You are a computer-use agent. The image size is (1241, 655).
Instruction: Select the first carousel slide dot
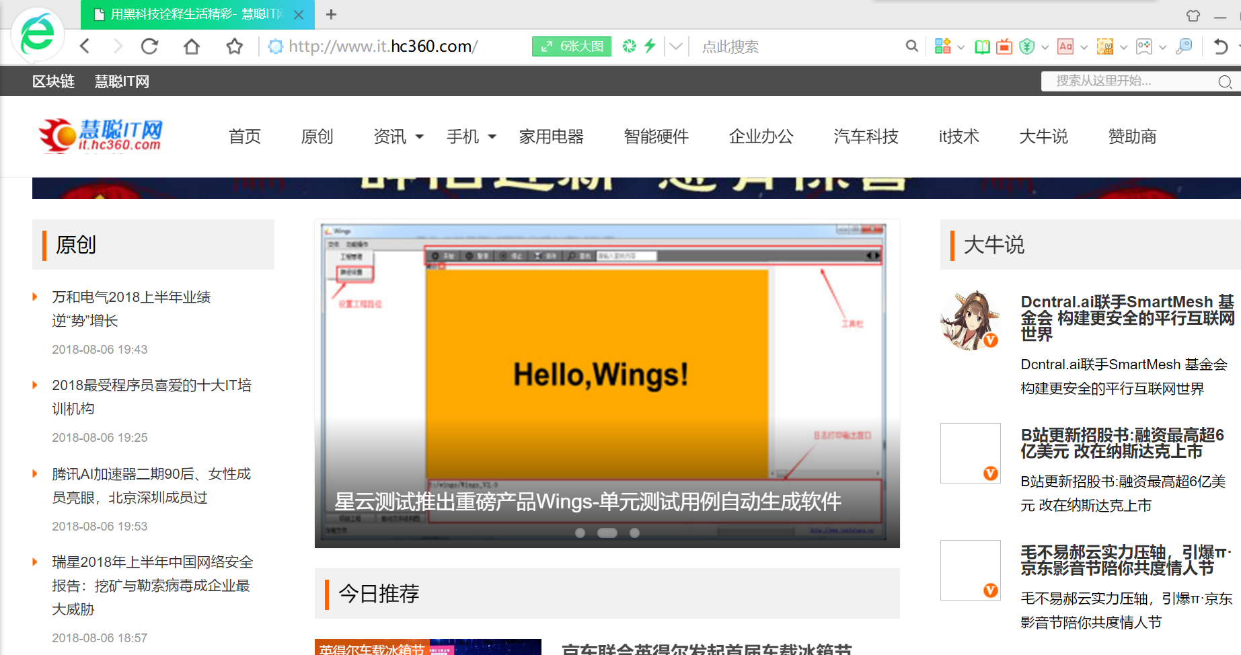(580, 533)
